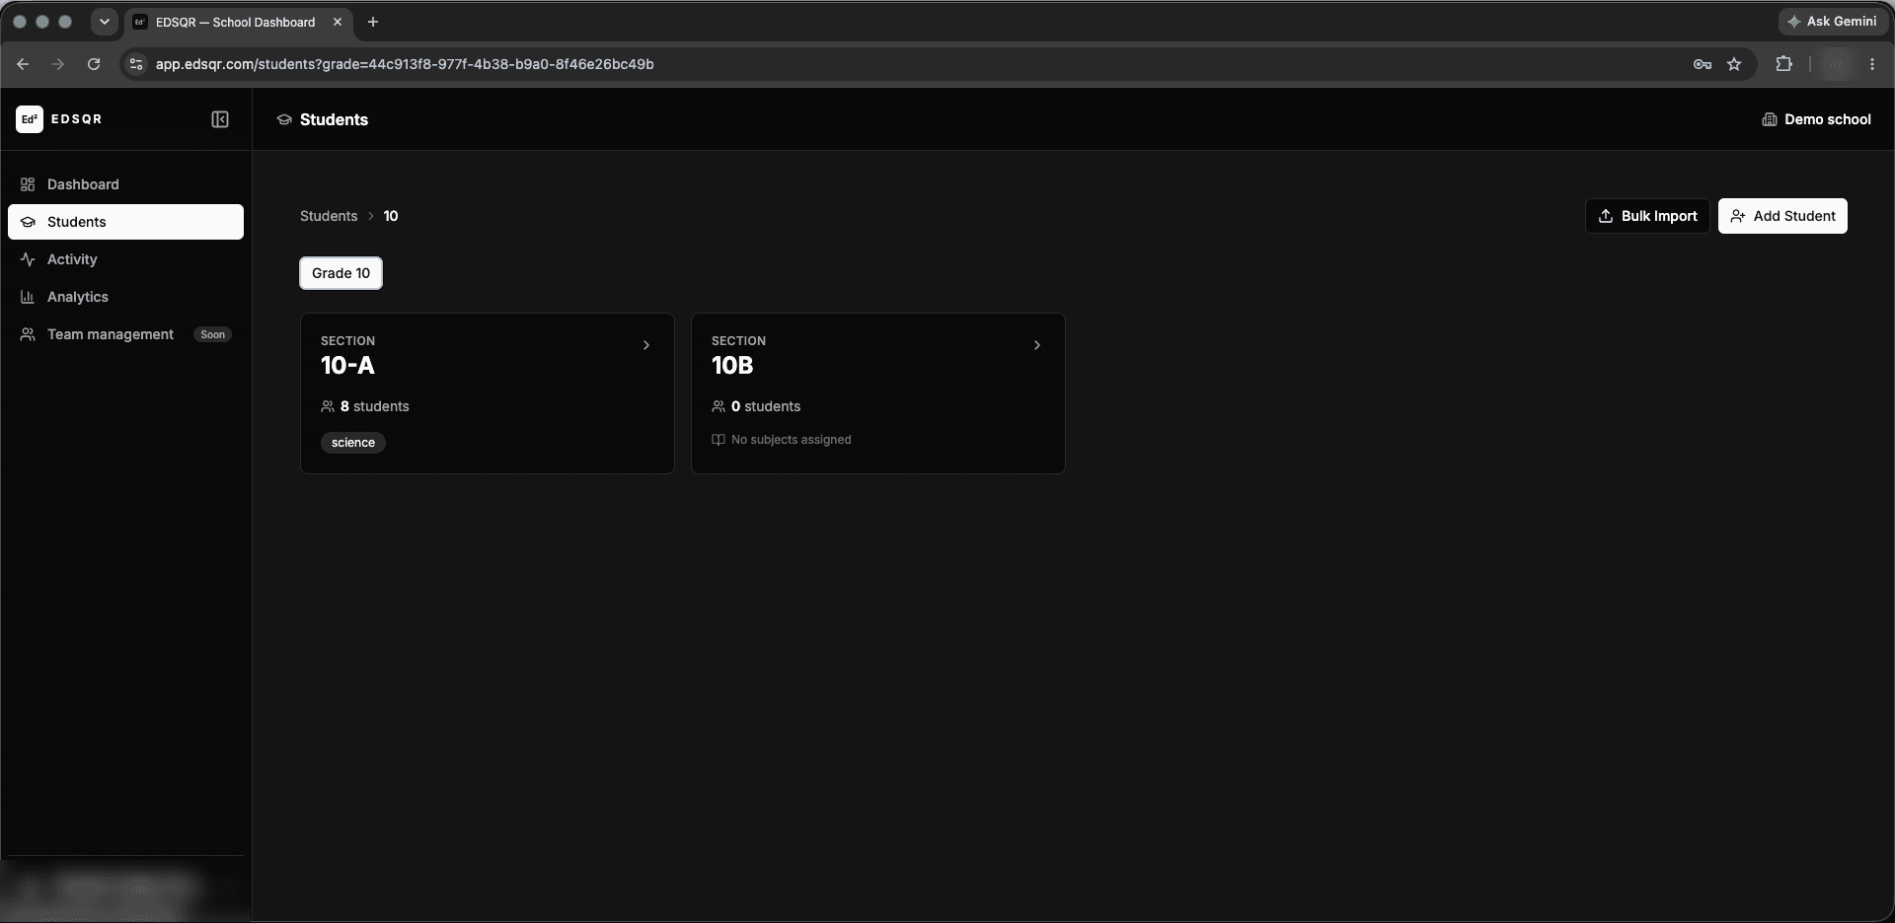Click the Students page header icon
Viewport: 1895px width, 923px height.
pos(284,119)
